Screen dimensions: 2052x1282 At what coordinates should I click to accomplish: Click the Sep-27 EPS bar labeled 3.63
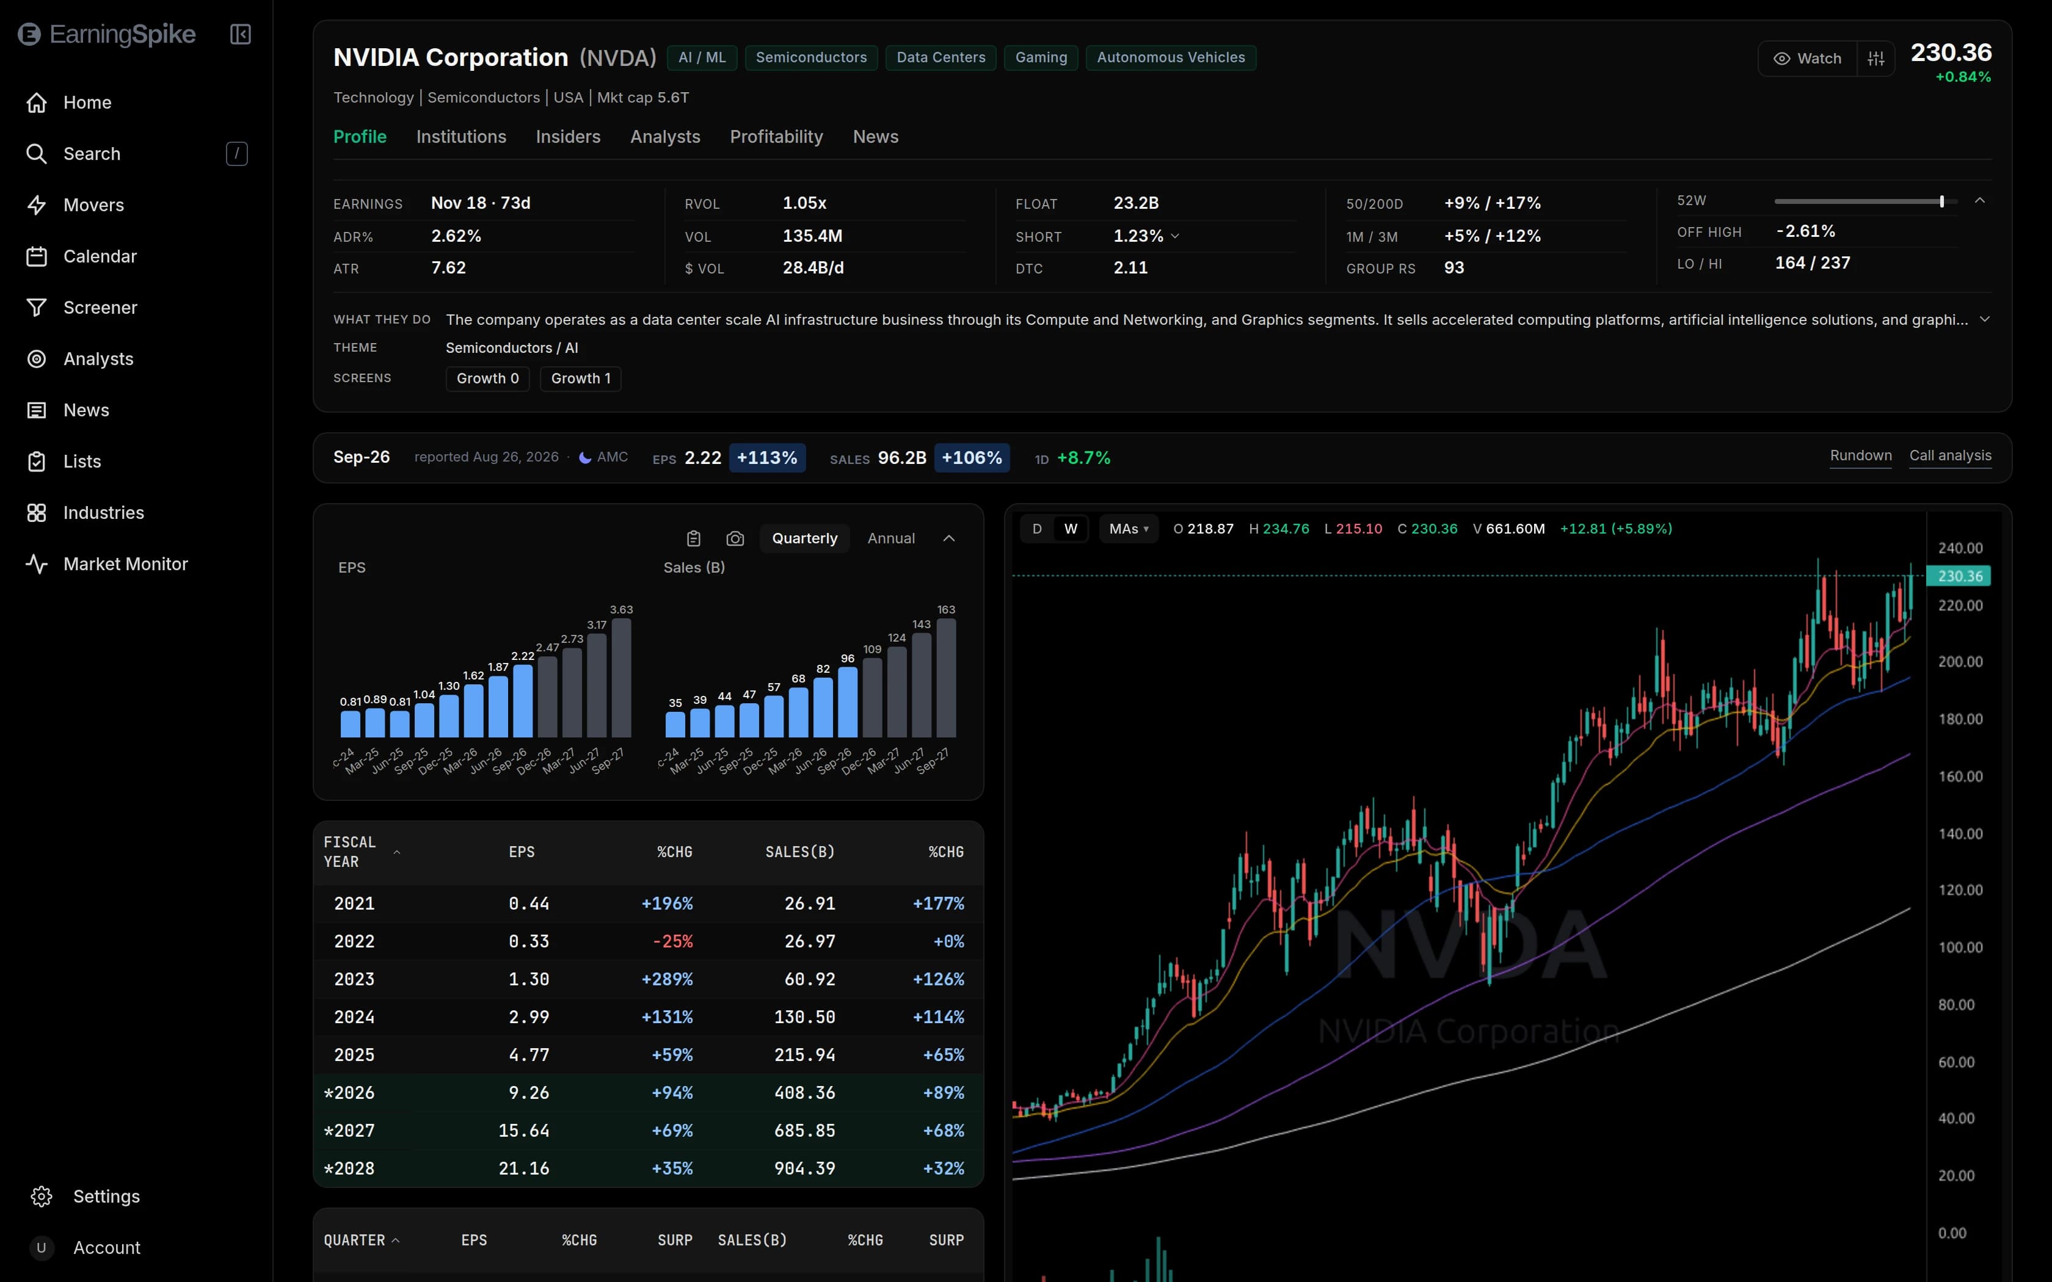622,678
